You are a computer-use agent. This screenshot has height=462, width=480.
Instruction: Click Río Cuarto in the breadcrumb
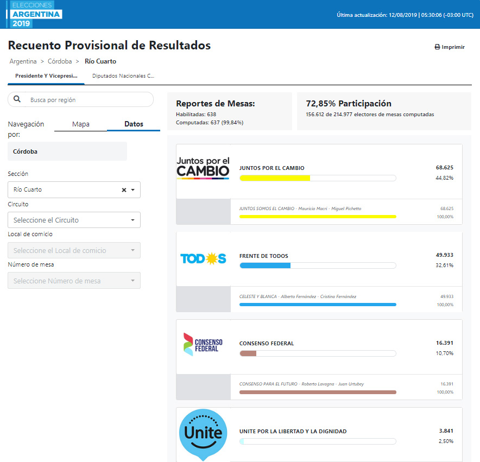tap(100, 61)
